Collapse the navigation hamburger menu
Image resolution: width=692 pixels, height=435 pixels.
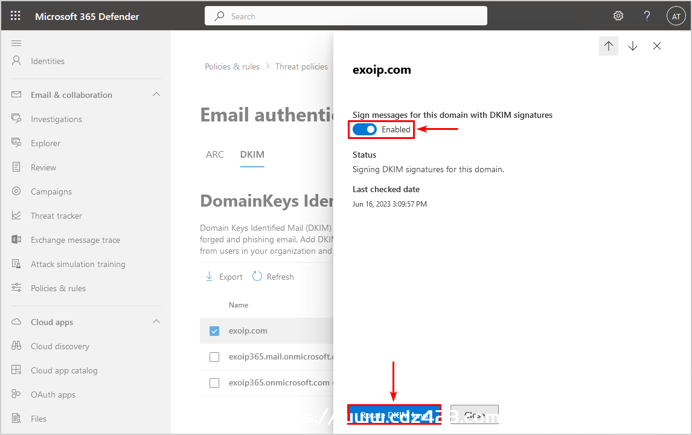coord(16,43)
